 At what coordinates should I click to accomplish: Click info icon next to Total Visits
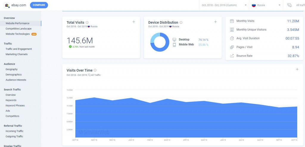point(87,22)
